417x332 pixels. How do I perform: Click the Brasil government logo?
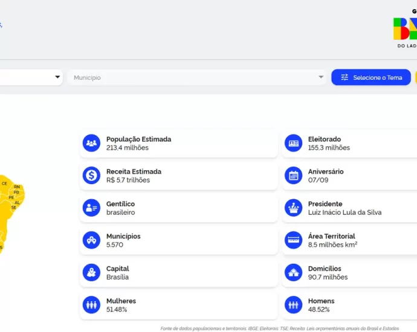(405, 29)
